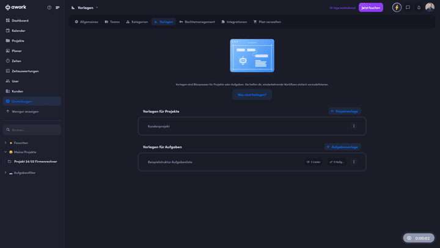Click the Suchen search field
This screenshot has width=440, height=248.
32,130
